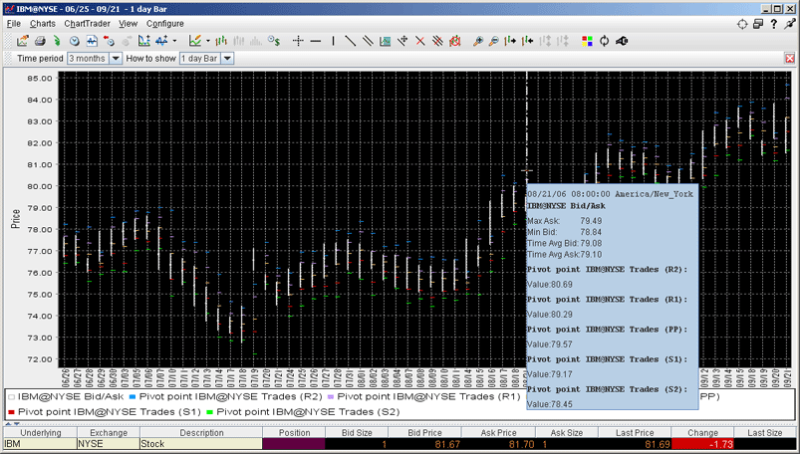The width and height of the screenshot is (800, 454).
Task: Open a new chart with the toolbar icon
Action: point(23,41)
